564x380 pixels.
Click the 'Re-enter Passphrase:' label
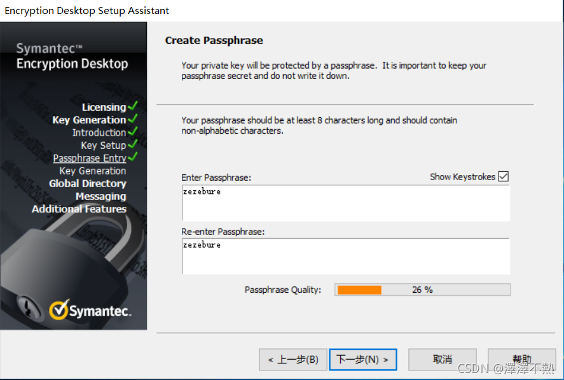pos(223,232)
